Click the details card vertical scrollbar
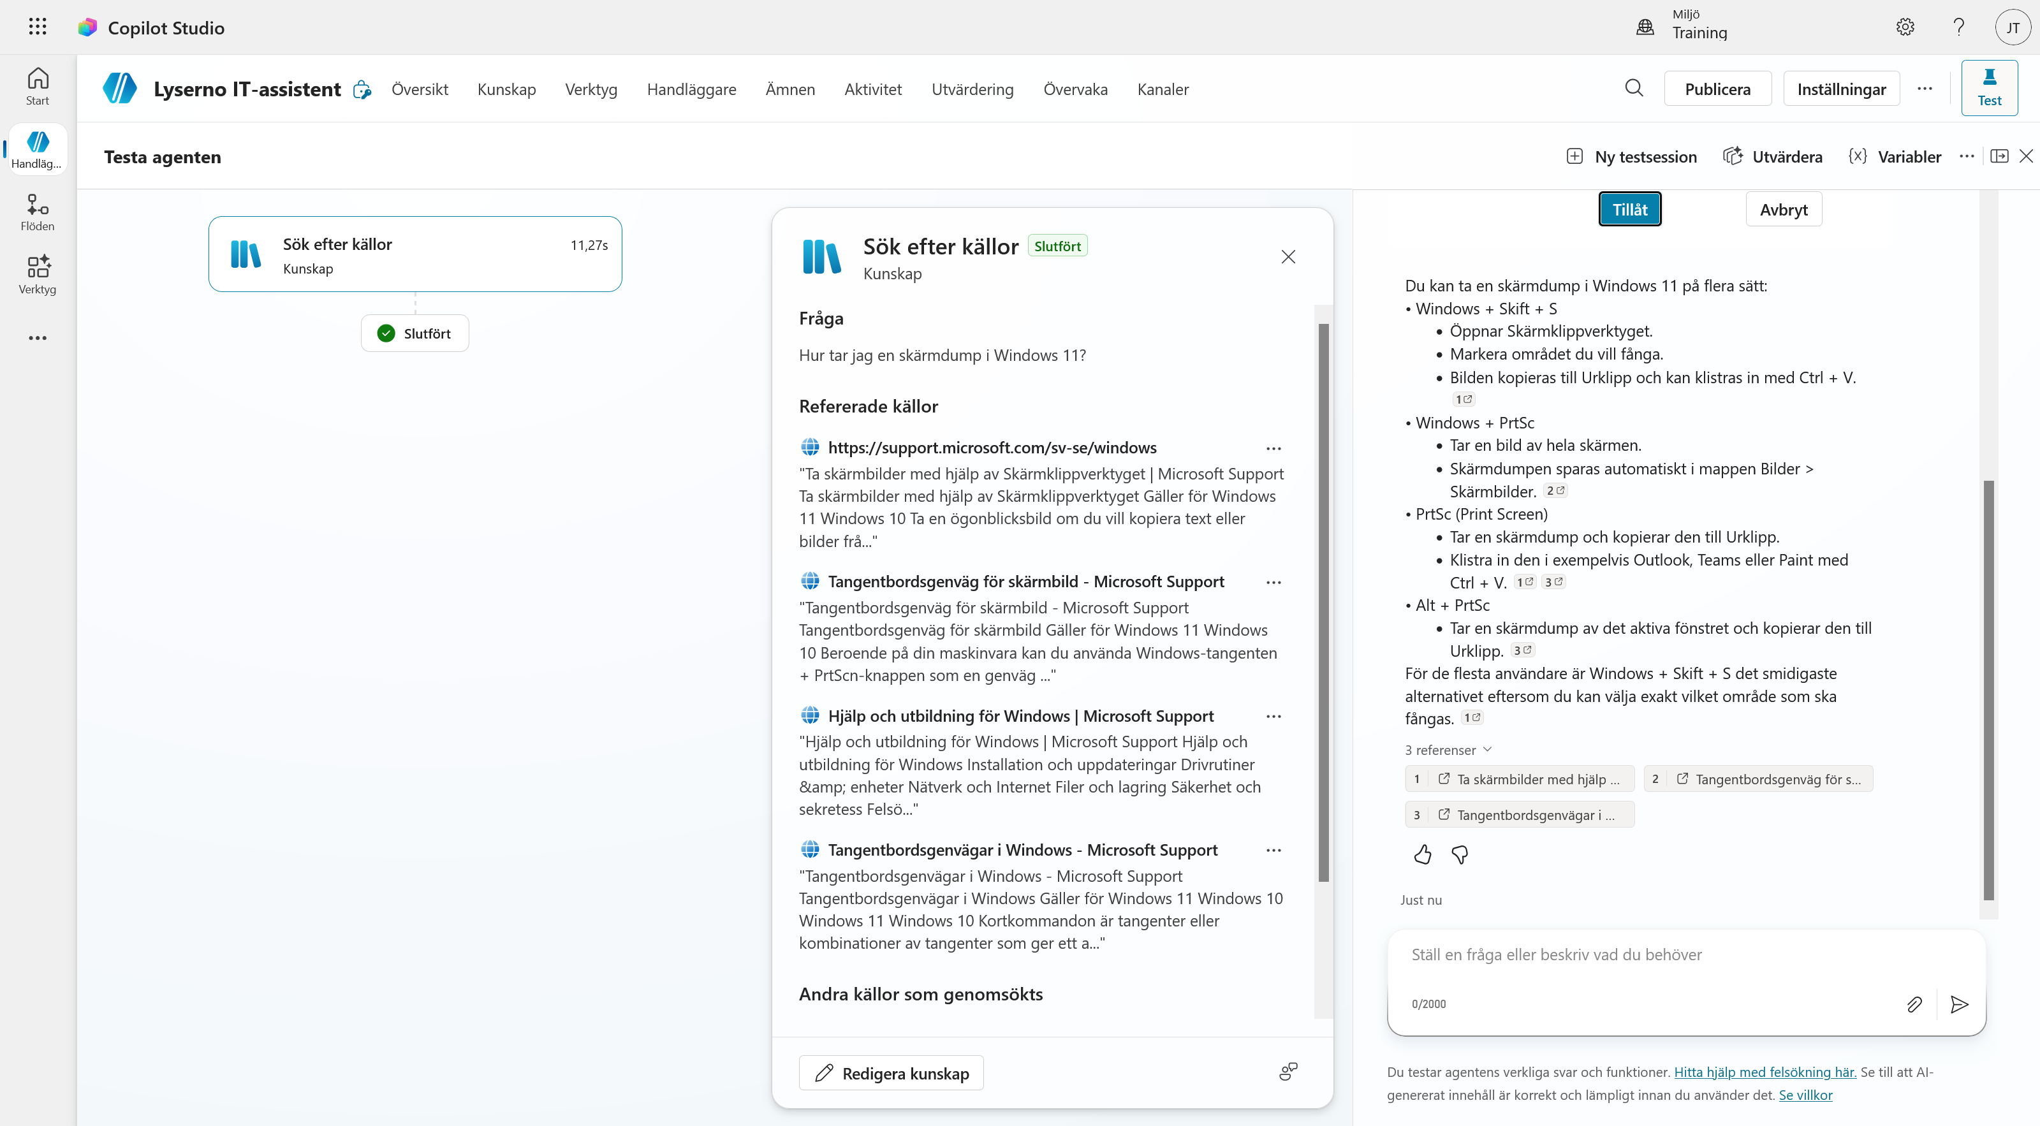Viewport: 2040px width, 1126px height. point(1323,602)
